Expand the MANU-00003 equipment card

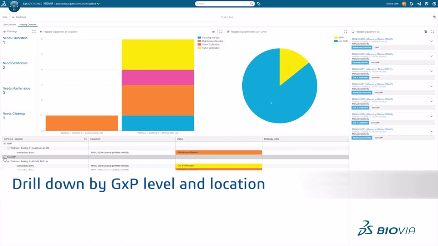pyautogui.click(x=431, y=56)
